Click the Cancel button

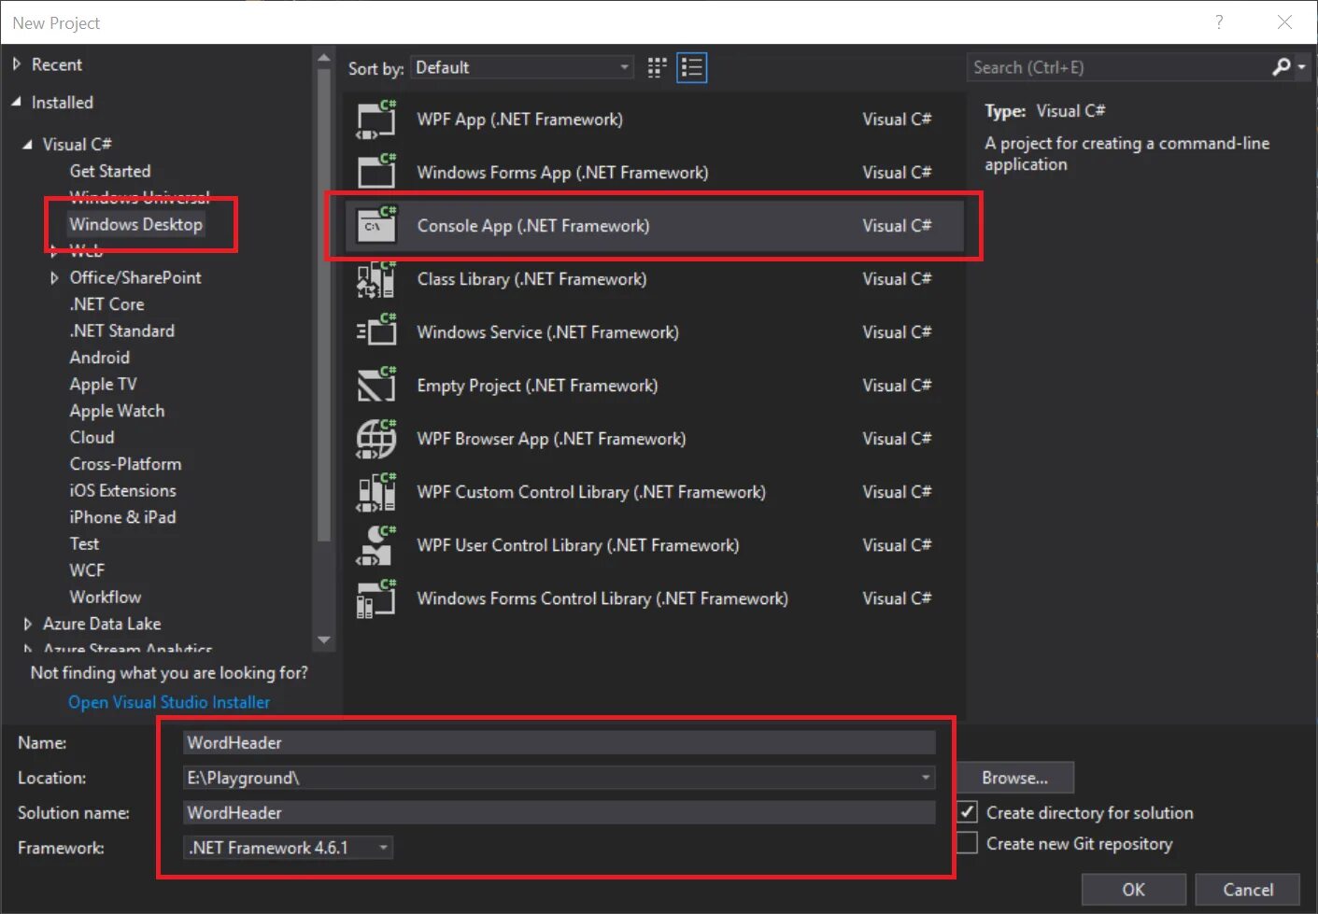coord(1248,890)
